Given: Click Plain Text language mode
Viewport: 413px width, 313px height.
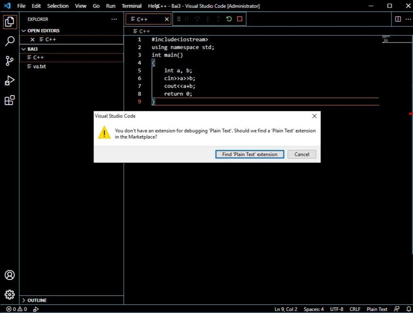Looking at the screenshot, I should [377, 309].
